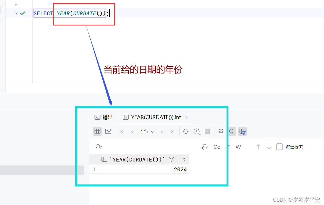Go to last page of results
The width and height of the screenshot is (324, 205).
pos(172,131)
